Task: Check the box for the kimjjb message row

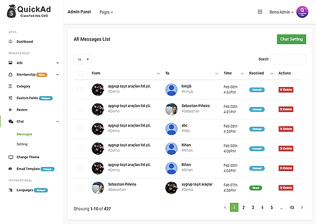Action: click(80, 90)
